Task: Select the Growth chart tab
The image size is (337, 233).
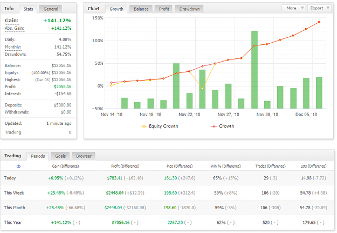Action: coord(116,9)
